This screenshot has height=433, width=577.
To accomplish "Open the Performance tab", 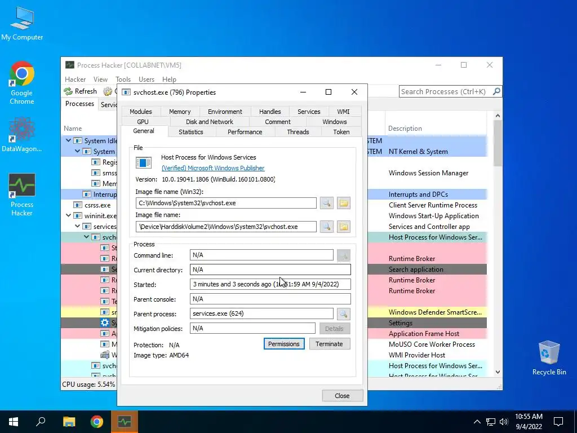I will coord(245,132).
